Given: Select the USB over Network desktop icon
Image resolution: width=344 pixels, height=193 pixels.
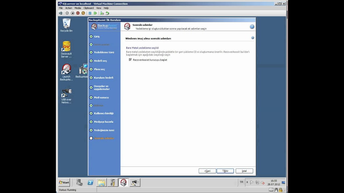Looking at the screenshot, I should 66,96.
